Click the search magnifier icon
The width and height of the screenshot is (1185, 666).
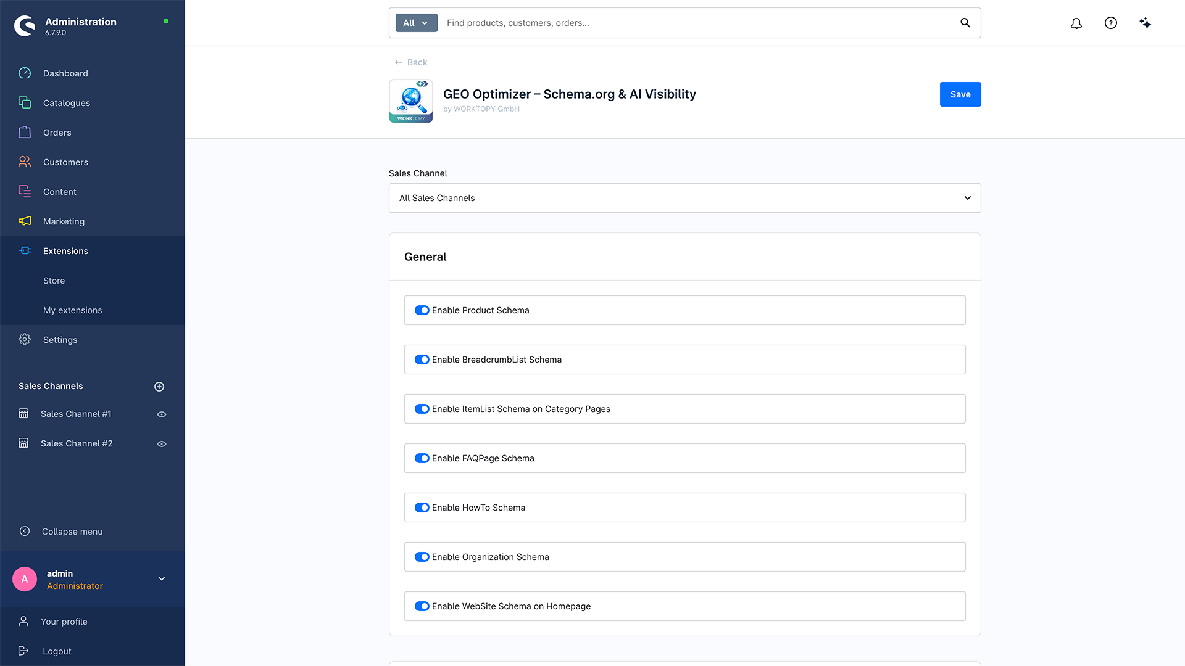click(x=965, y=23)
